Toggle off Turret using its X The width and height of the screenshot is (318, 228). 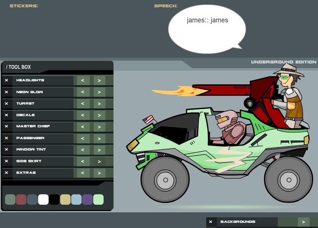[x=6, y=104]
